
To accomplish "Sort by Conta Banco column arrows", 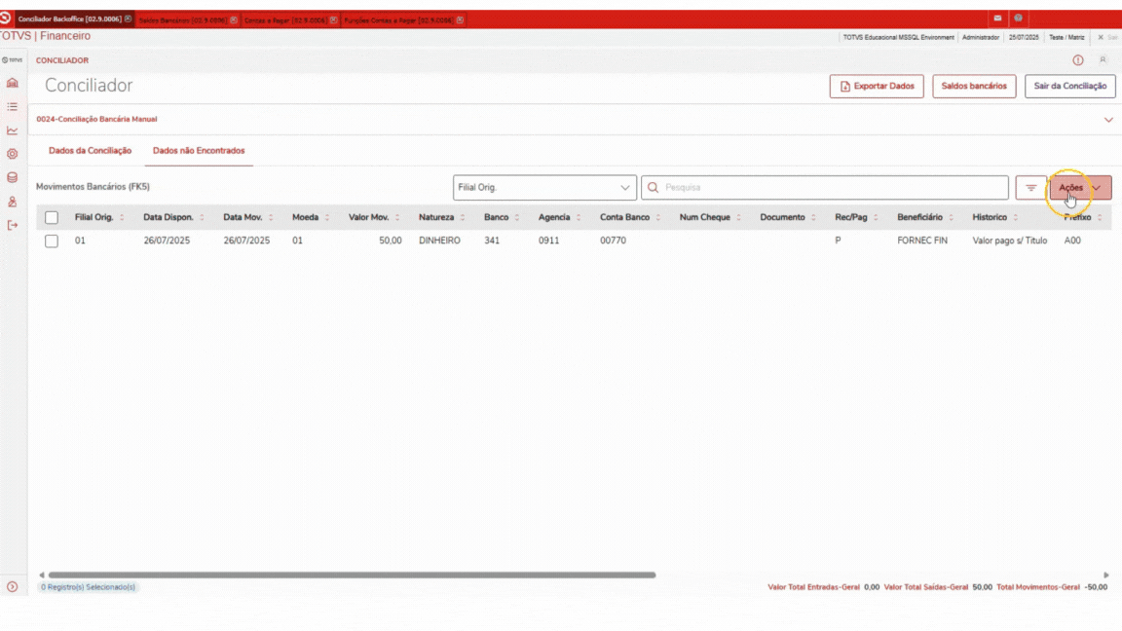I will coord(657,217).
